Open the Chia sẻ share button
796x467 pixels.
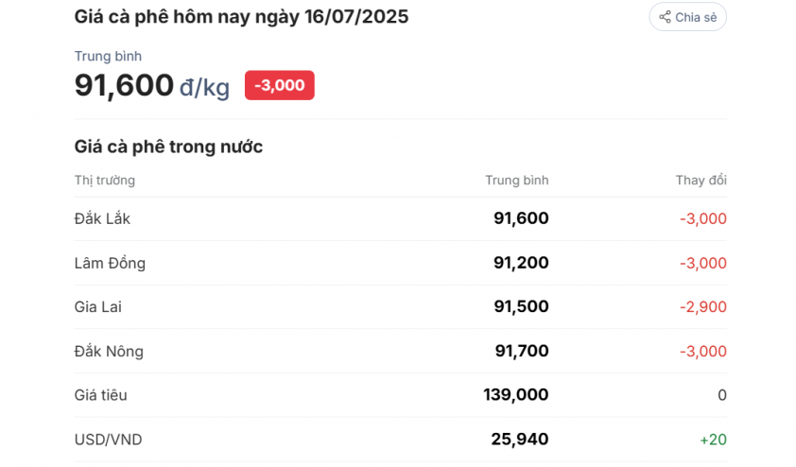688,17
